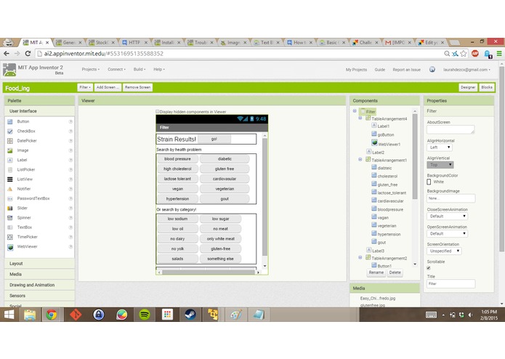This screenshot has width=505, height=359.
Task: Select the Notifier palette icon
Action: (x=10, y=189)
